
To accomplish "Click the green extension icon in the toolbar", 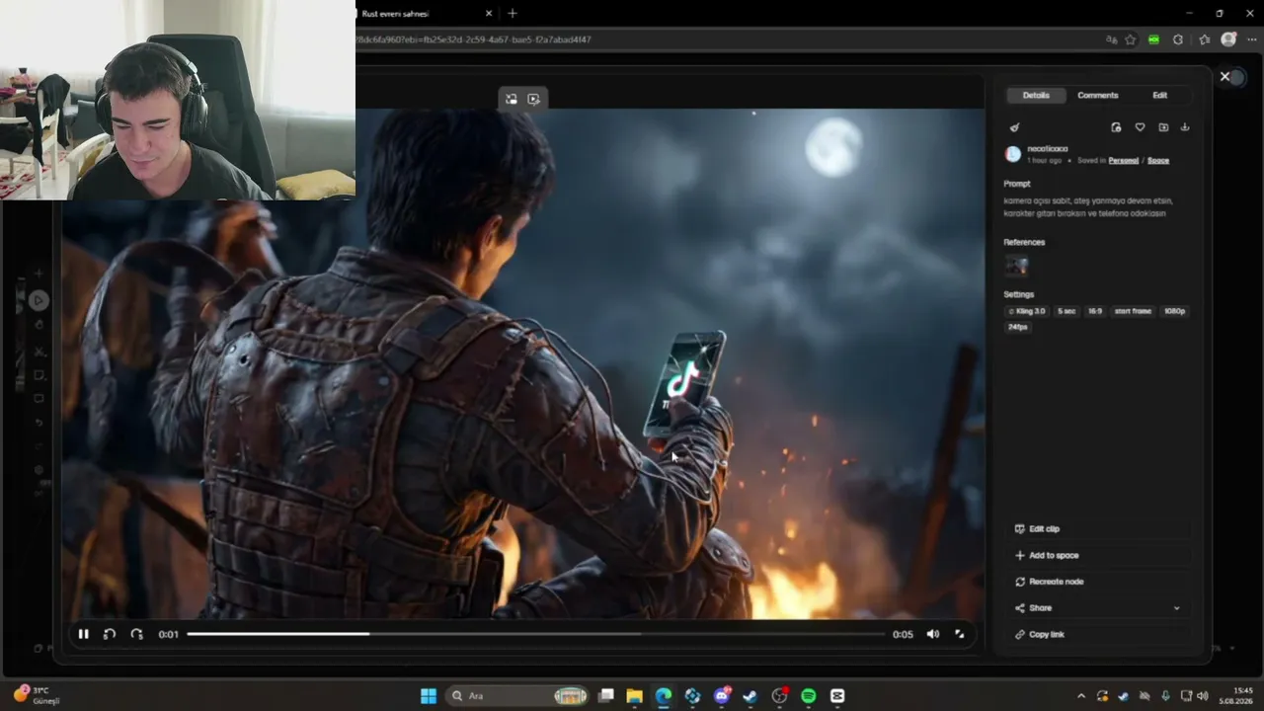I will click(x=1153, y=39).
